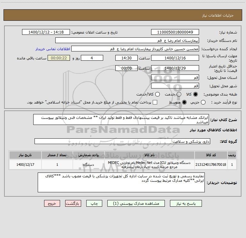Screen dimensions: 246x238
Task: Click the گروه کالا label
Action: pos(228,142)
